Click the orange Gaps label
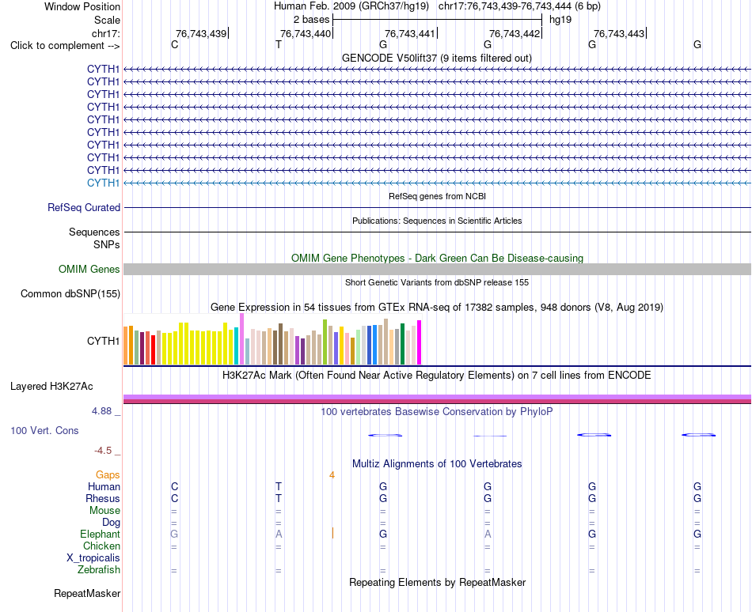This screenshot has height=612, width=752. tap(108, 474)
